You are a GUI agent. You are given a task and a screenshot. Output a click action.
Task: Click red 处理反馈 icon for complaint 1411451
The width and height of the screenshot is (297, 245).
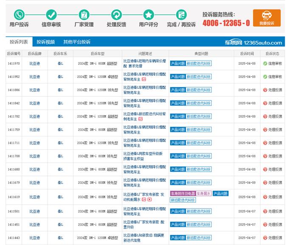pyautogui.click(x=265, y=225)
